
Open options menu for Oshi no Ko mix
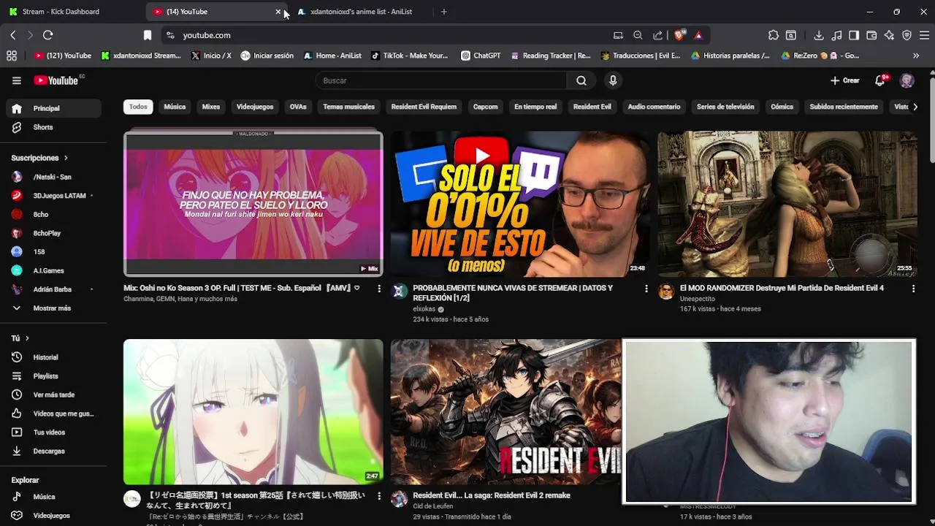tap(378, 289)
